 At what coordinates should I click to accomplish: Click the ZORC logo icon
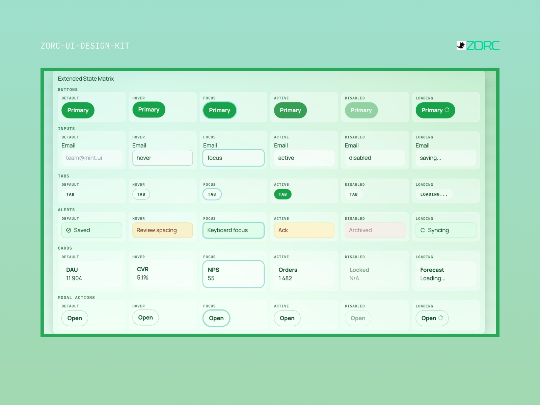461,46
